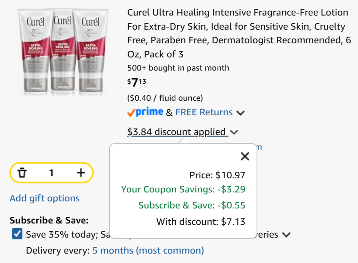Viewport: 358px width, 263px height.
Task: Click the green Subscribe & Save -$0.55 line
Action: (x=192, y=205)
